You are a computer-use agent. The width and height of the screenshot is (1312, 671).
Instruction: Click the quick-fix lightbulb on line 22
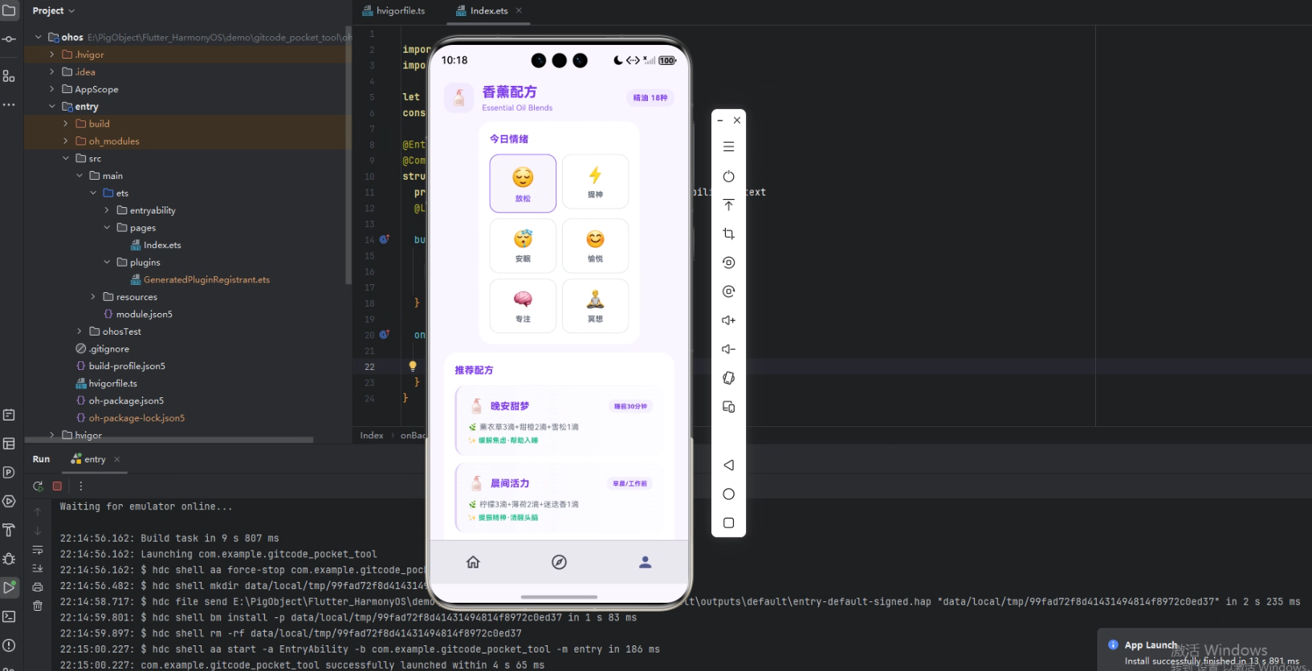click(413, 366)
